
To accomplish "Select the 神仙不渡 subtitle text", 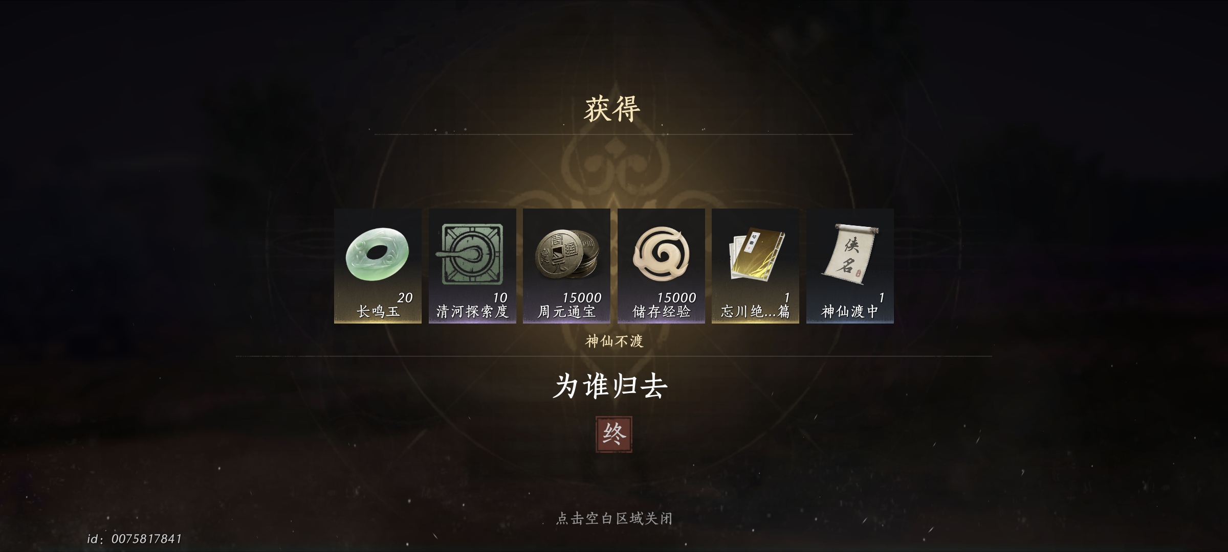I will click(614, 341).
